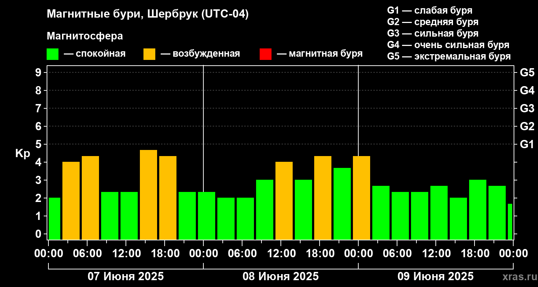Click the red 'магнитная буря' legend swatch
Image resolution: width=538 pixels, height=287 pixels.
(x=265, y=54)
